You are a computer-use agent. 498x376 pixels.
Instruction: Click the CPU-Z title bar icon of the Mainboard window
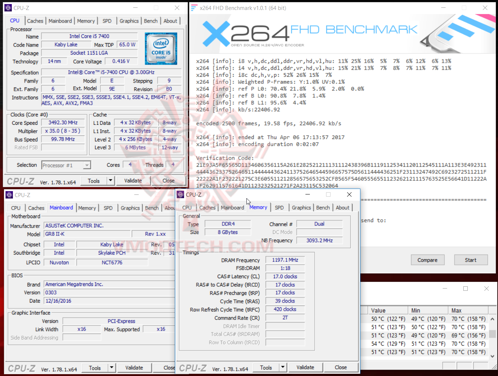pyautogui.click(x=9, y=195)
